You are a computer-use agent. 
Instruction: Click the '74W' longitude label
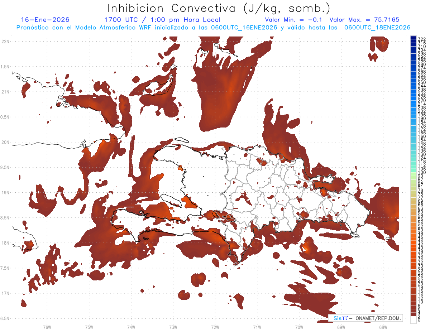(x=131, y=327)
